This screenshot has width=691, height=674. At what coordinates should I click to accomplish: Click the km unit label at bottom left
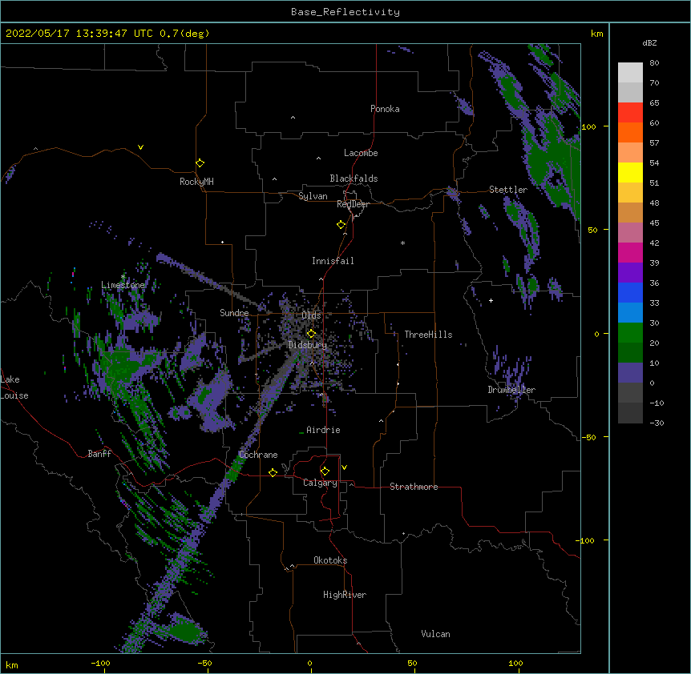coord(12,664)
